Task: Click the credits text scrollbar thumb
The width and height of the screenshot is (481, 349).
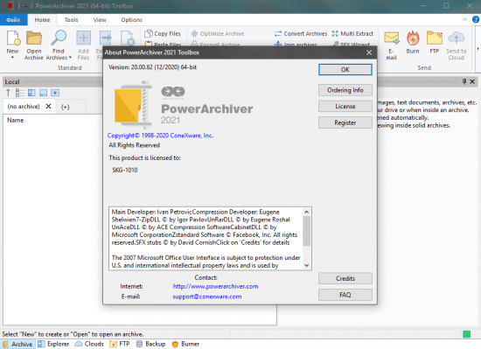Action: pyautogui.click(x=306, y=231)
